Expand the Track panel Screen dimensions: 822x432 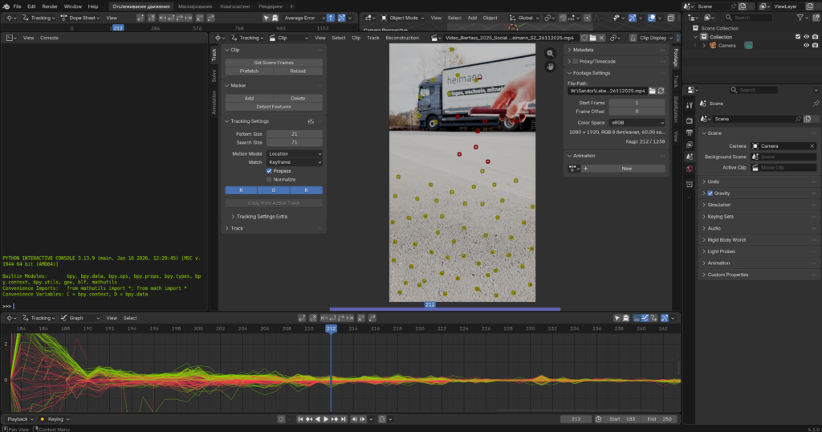(274, 228)
